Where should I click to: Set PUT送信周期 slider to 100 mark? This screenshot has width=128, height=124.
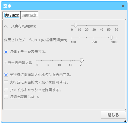[x=72, y=38]
